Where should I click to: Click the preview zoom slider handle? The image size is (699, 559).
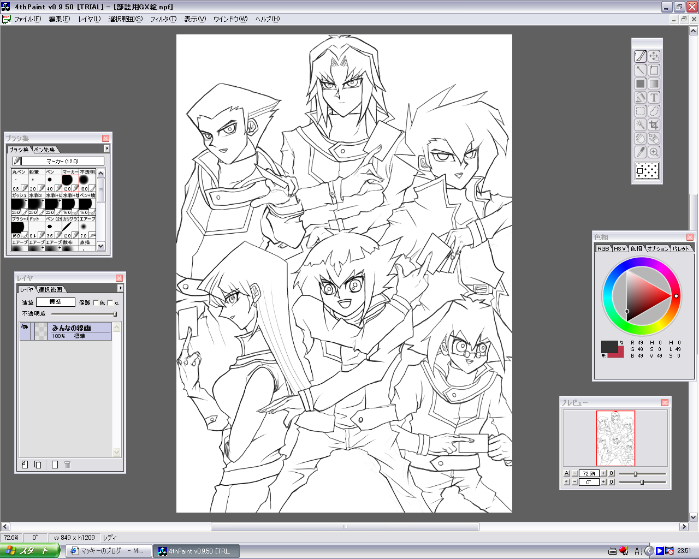[636, 473]
